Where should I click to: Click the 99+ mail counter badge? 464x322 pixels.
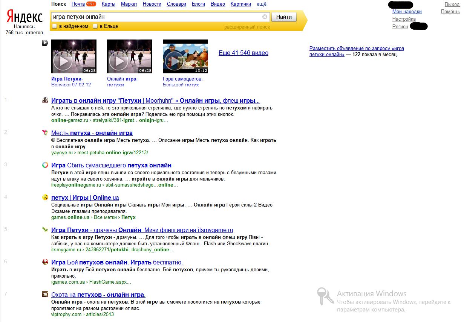tap(91, 4)
